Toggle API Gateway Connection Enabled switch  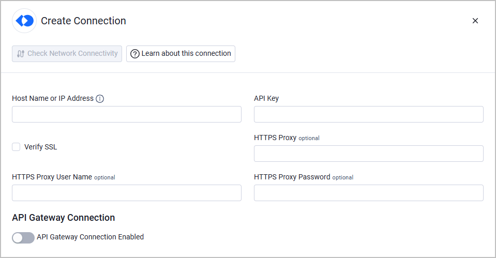(23, 238)
